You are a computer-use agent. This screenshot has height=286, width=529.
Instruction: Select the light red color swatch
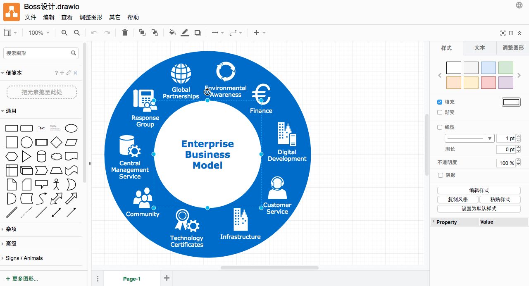(x=488, y=82)
